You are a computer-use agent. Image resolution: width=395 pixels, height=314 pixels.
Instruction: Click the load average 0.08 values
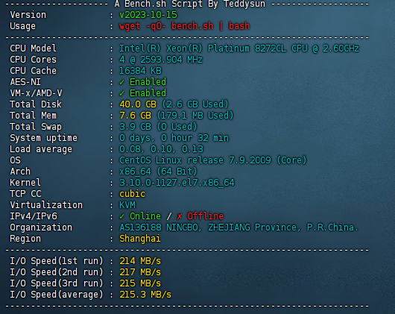[x=161, y=149]
